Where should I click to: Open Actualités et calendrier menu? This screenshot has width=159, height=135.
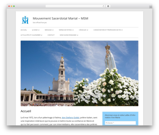coord(31,35)
